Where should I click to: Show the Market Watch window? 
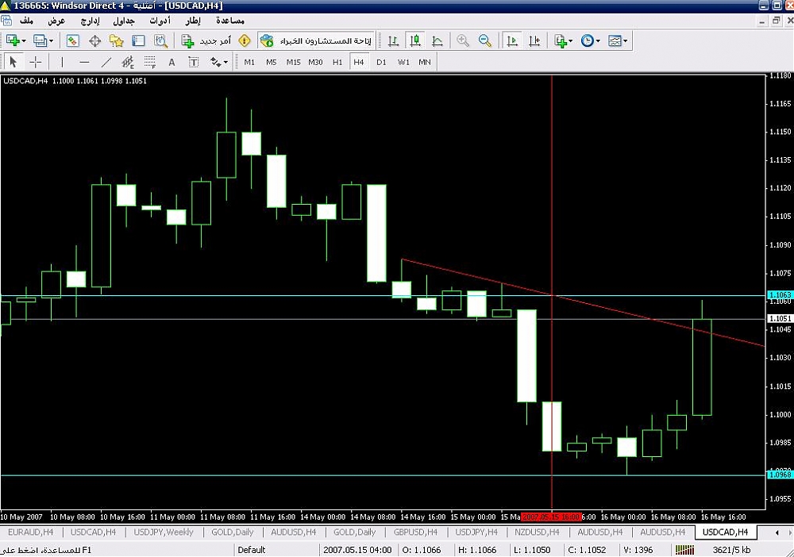point(72,41)
